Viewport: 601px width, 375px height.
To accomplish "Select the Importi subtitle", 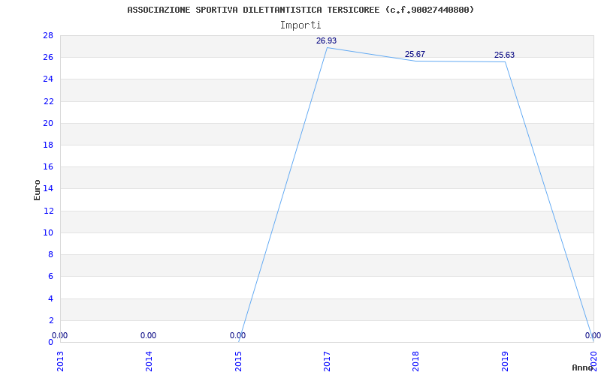I will pyautogui.click(x=300, y=25).
